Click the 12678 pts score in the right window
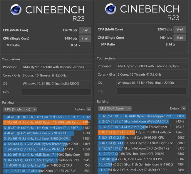 point(165,29)
